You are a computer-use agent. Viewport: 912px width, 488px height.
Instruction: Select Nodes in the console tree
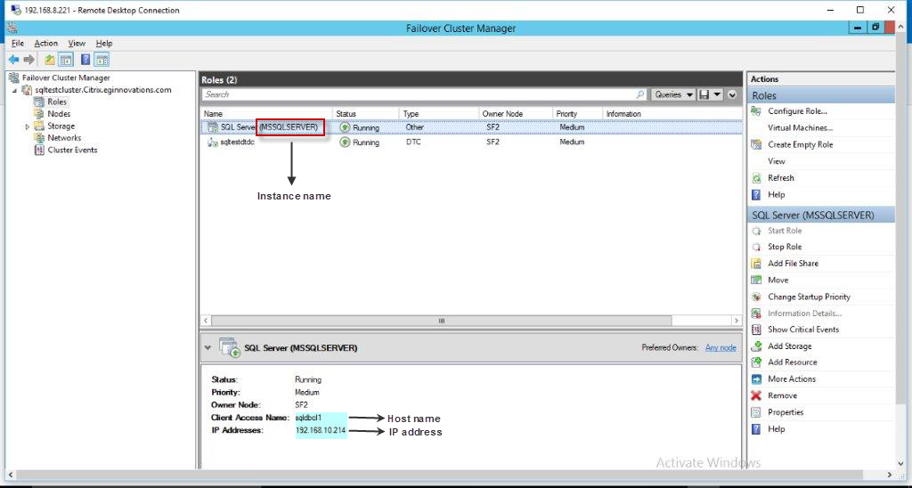coord(59,114)
